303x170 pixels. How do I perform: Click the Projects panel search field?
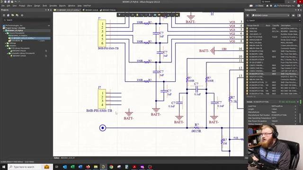tap(27, 20)
